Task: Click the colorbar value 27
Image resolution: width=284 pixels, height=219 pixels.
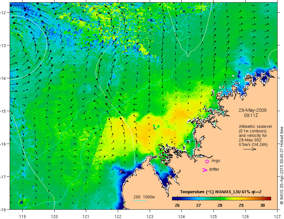Action: click(x=198, y=205)
